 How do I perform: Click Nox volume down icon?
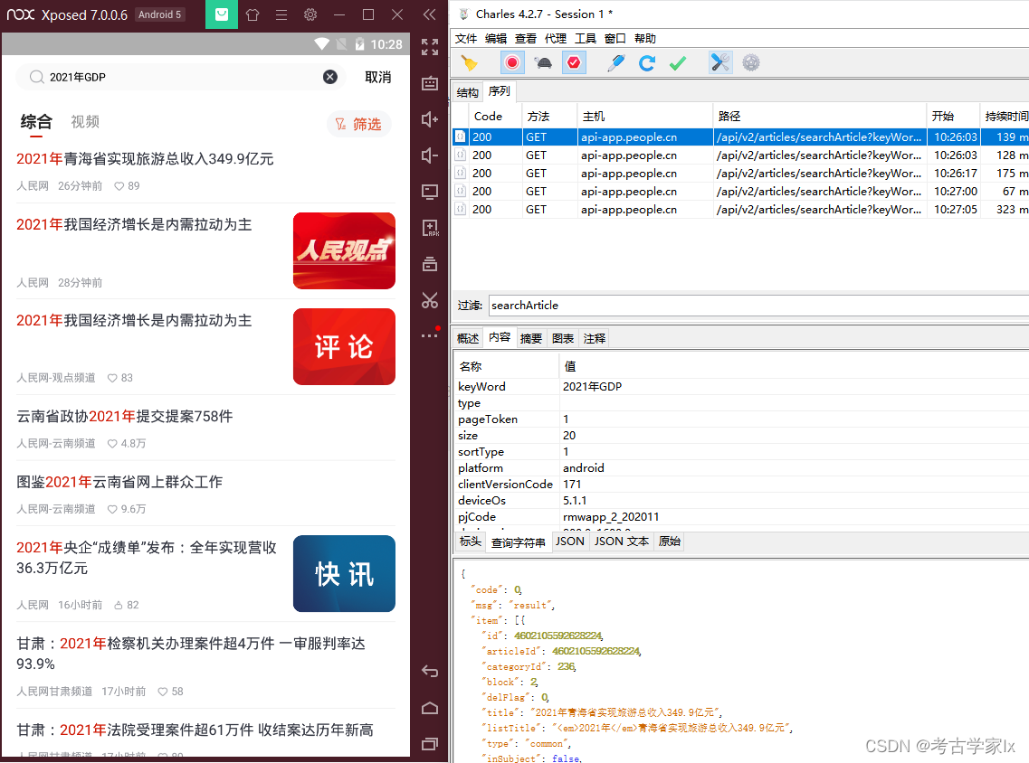click(430, 155)
